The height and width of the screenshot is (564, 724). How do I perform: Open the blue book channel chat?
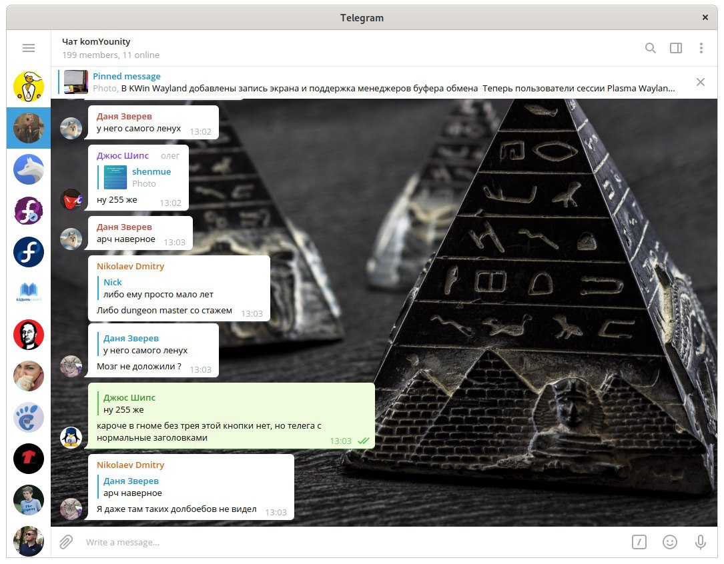[x=29, y=293]
